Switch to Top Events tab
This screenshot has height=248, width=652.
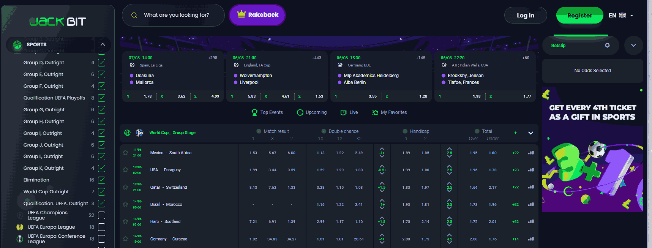tap(267, 112)
